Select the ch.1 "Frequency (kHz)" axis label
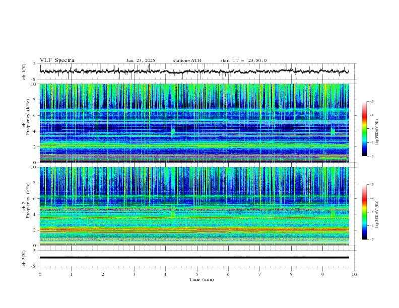399x308 pixels. pyautogui.click(x=28, y=117)
